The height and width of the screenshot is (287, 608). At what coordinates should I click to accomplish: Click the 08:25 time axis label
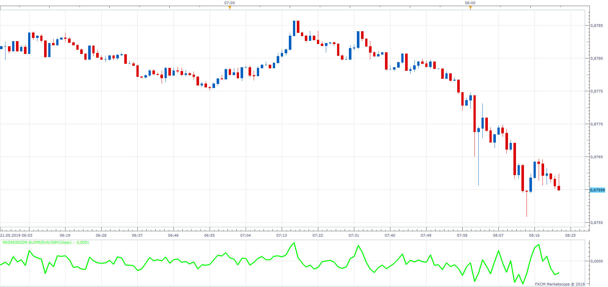pyautogui.click(x=571, y=235)
